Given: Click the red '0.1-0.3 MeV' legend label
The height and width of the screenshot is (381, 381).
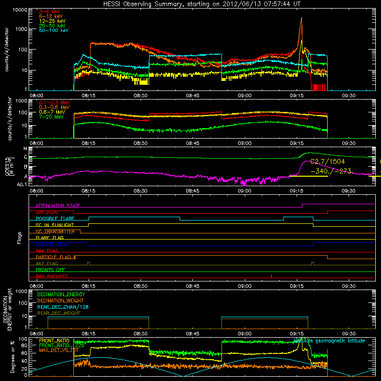Looking at the screenshot, I should pyautogui.click(x=54, y=102).
